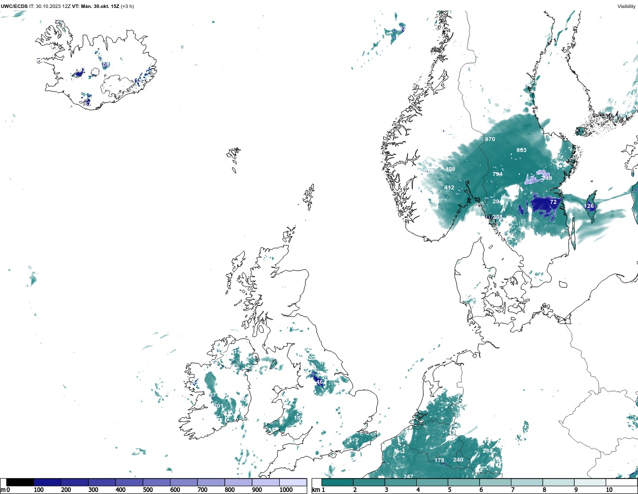Click the '498' value over southern Norway

[450, 169]
